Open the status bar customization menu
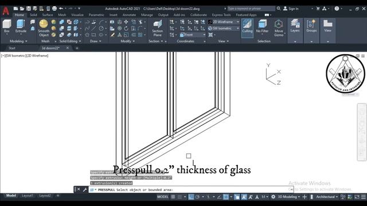The height and width of the screenshot is (206, 367). click(363, 197)
